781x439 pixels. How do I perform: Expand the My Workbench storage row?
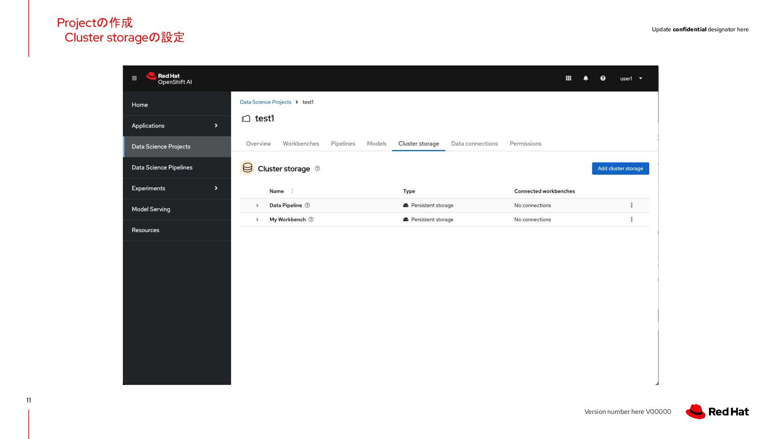click(x=257, y=219)
